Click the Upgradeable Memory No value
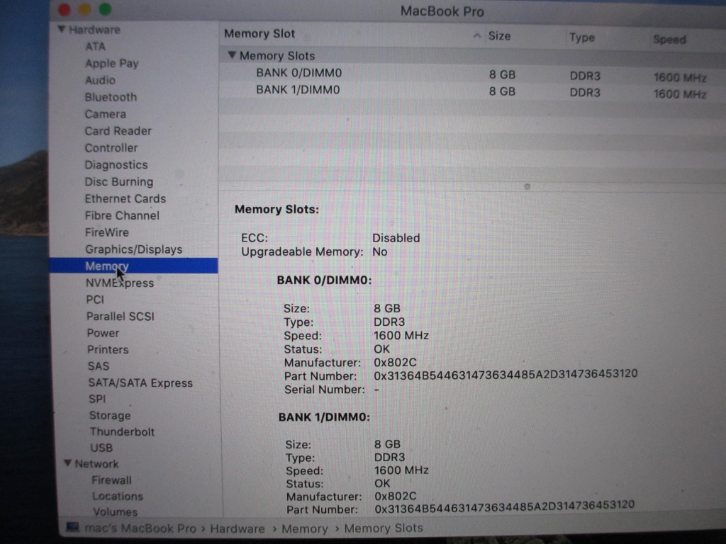 tap(380, 252)
